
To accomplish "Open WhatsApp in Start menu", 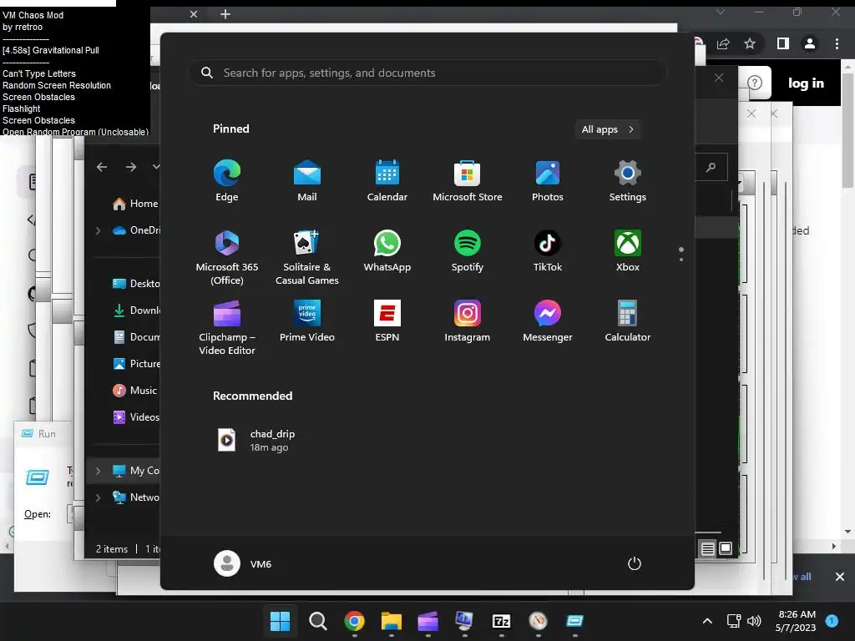I will click(387, 250).
